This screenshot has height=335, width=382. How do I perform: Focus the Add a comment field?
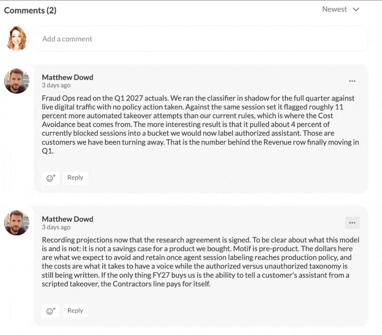pyautogui.click(x=200, y=39)
